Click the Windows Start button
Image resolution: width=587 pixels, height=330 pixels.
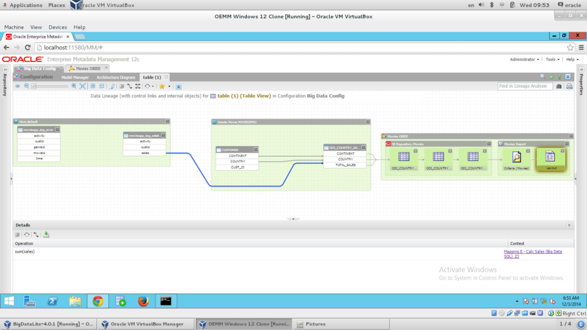coord(9,301)
